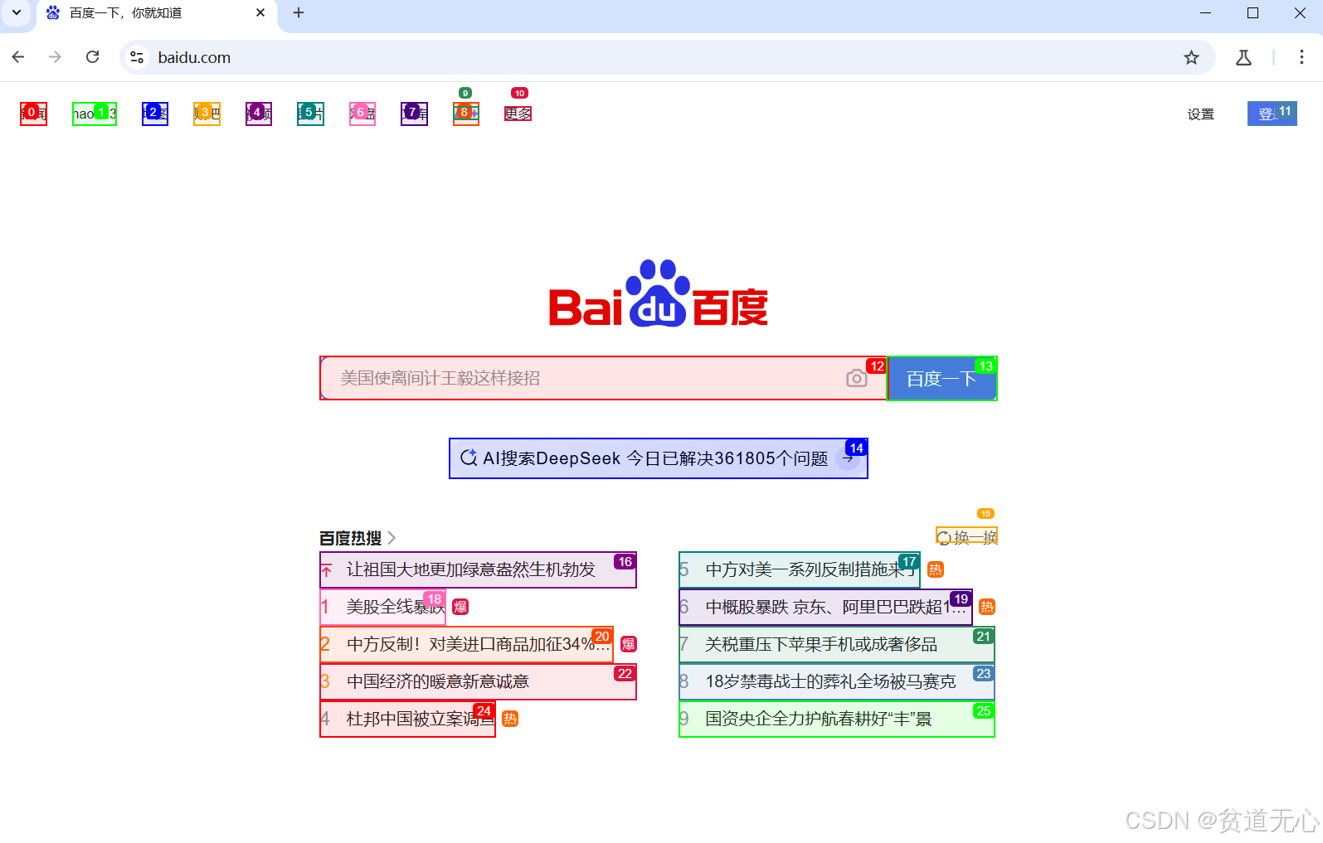Click in the Baidu search input field
This screenshot has width=1323, height=843.
(x=603, y=378)
